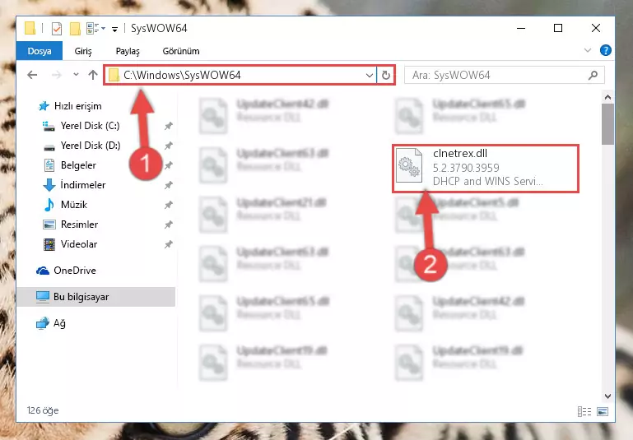
Task: Switch to large thumbnails view icon in status bar
Action: click(603, 411)
